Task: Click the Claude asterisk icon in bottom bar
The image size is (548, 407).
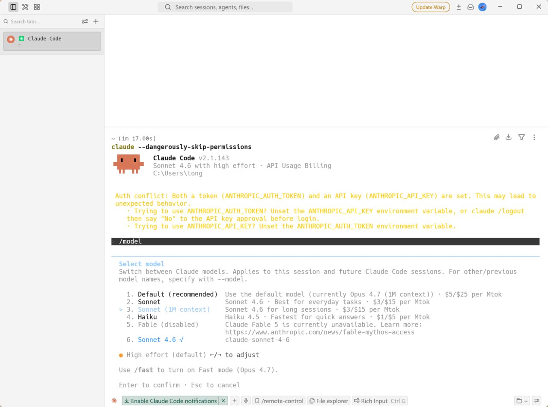Action: tap(114, 401)
